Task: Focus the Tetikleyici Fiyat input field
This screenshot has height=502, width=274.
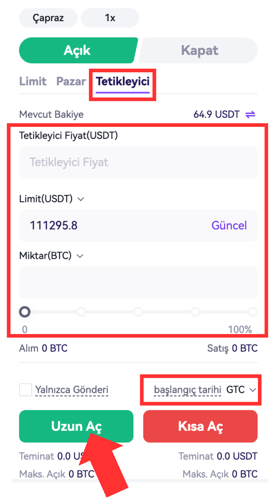Action: coord(138,162)
